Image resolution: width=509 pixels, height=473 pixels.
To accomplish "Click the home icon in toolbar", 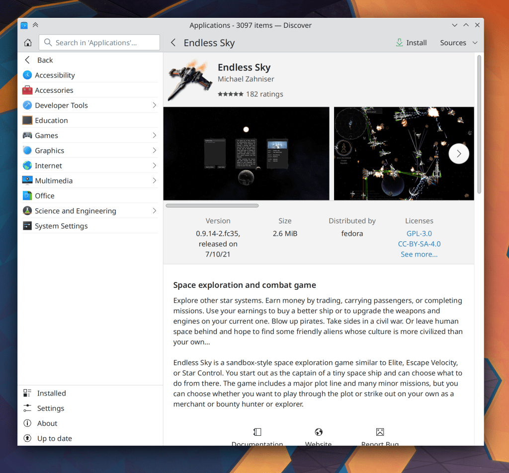I will [x=28, y=43].
